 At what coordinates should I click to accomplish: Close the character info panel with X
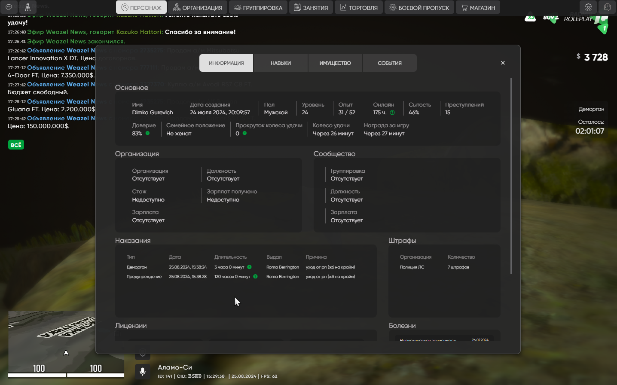503,63
